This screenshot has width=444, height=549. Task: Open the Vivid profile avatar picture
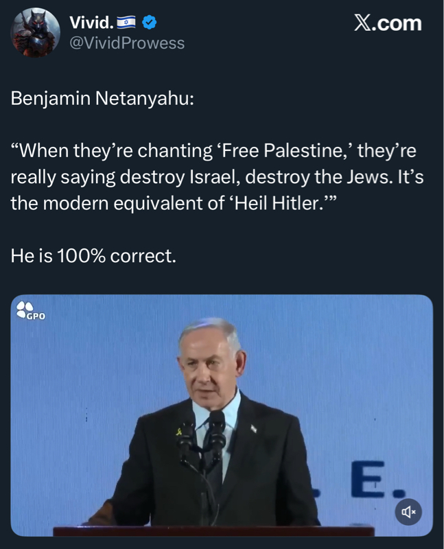[36, 32]
